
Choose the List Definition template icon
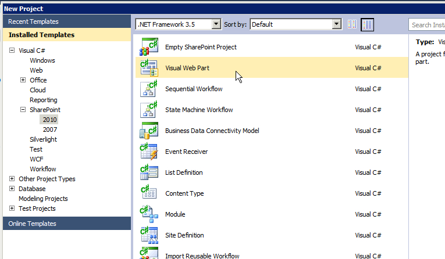pyautogui.click(x=149, y=172)
